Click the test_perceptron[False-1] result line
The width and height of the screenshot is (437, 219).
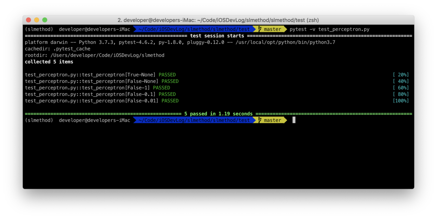pos(98,88)
